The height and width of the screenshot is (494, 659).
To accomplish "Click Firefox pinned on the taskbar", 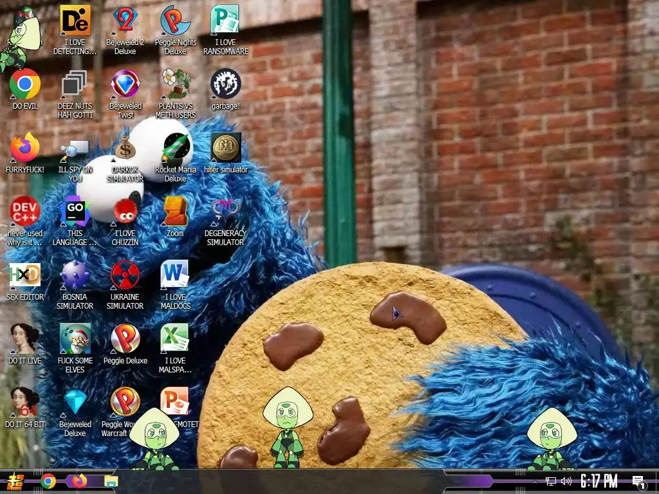I will 80,481.
